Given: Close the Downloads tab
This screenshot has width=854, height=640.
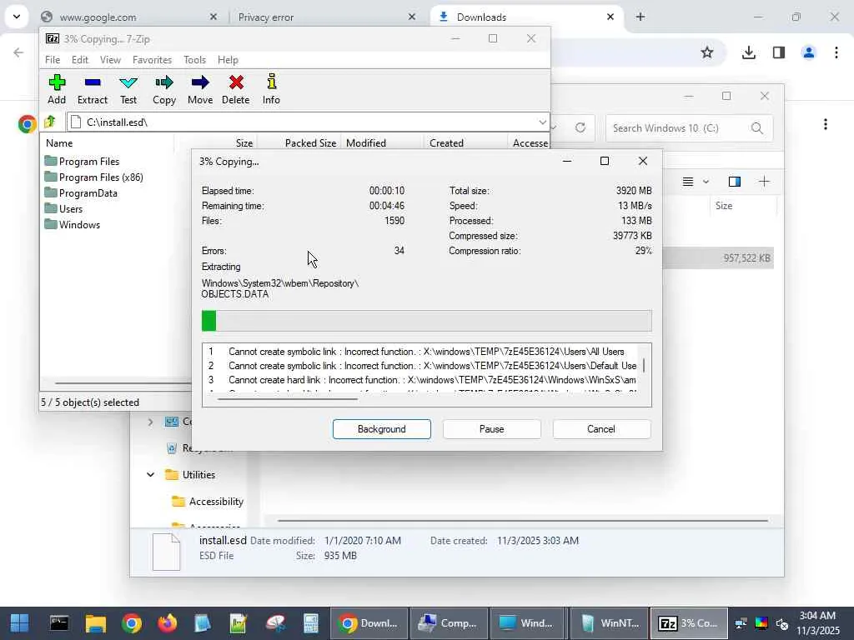Looking at the screenshot, I should (x=610, y=17).
